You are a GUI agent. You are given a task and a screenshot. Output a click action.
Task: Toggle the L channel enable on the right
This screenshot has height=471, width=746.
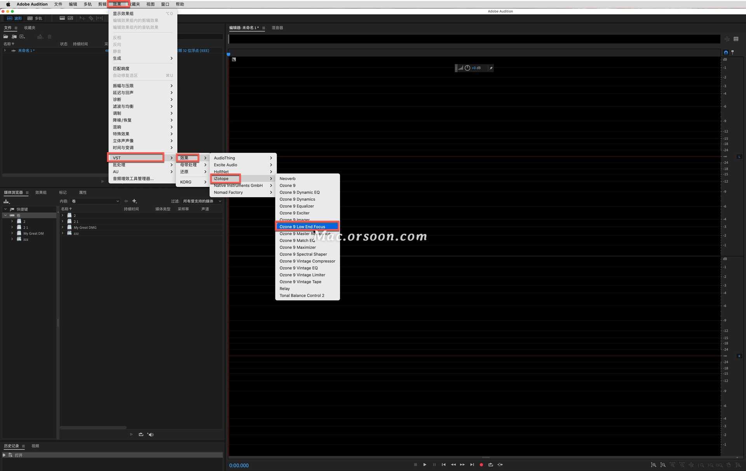pyautogui.click(x=739, y=156)
